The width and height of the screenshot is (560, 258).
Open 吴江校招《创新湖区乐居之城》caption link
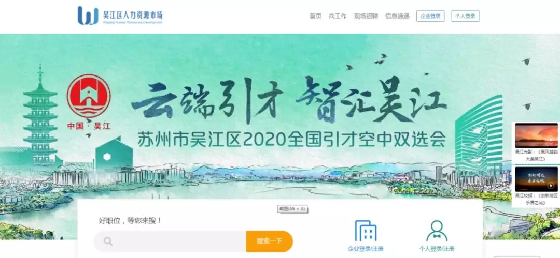[x=536, y=199]
